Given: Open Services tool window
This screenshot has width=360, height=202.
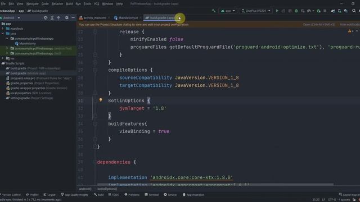Looking at the screenshot, I should pyautogui.click(x=170, y=195).
